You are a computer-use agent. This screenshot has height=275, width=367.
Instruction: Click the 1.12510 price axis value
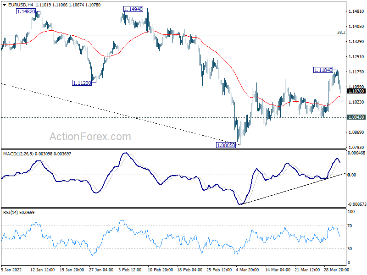click(x=356, y=56)
